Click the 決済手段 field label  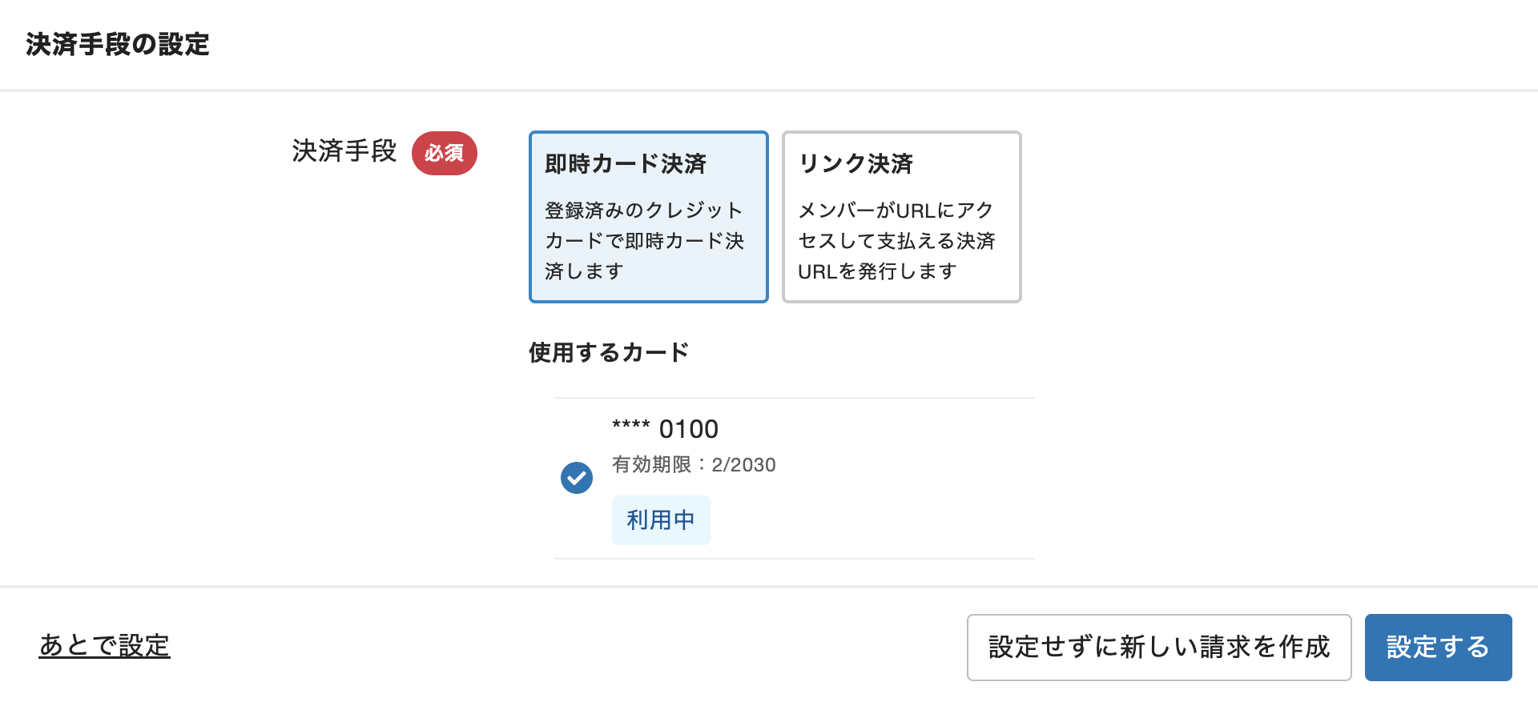344,151
